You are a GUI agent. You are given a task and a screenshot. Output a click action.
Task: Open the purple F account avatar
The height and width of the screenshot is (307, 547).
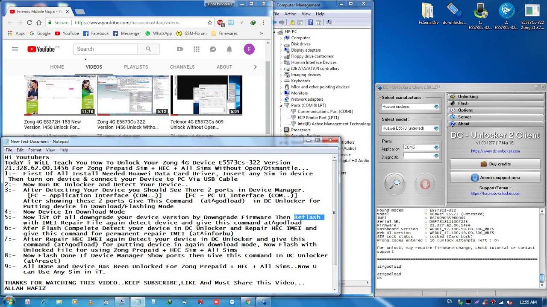[x=249, y=49]
